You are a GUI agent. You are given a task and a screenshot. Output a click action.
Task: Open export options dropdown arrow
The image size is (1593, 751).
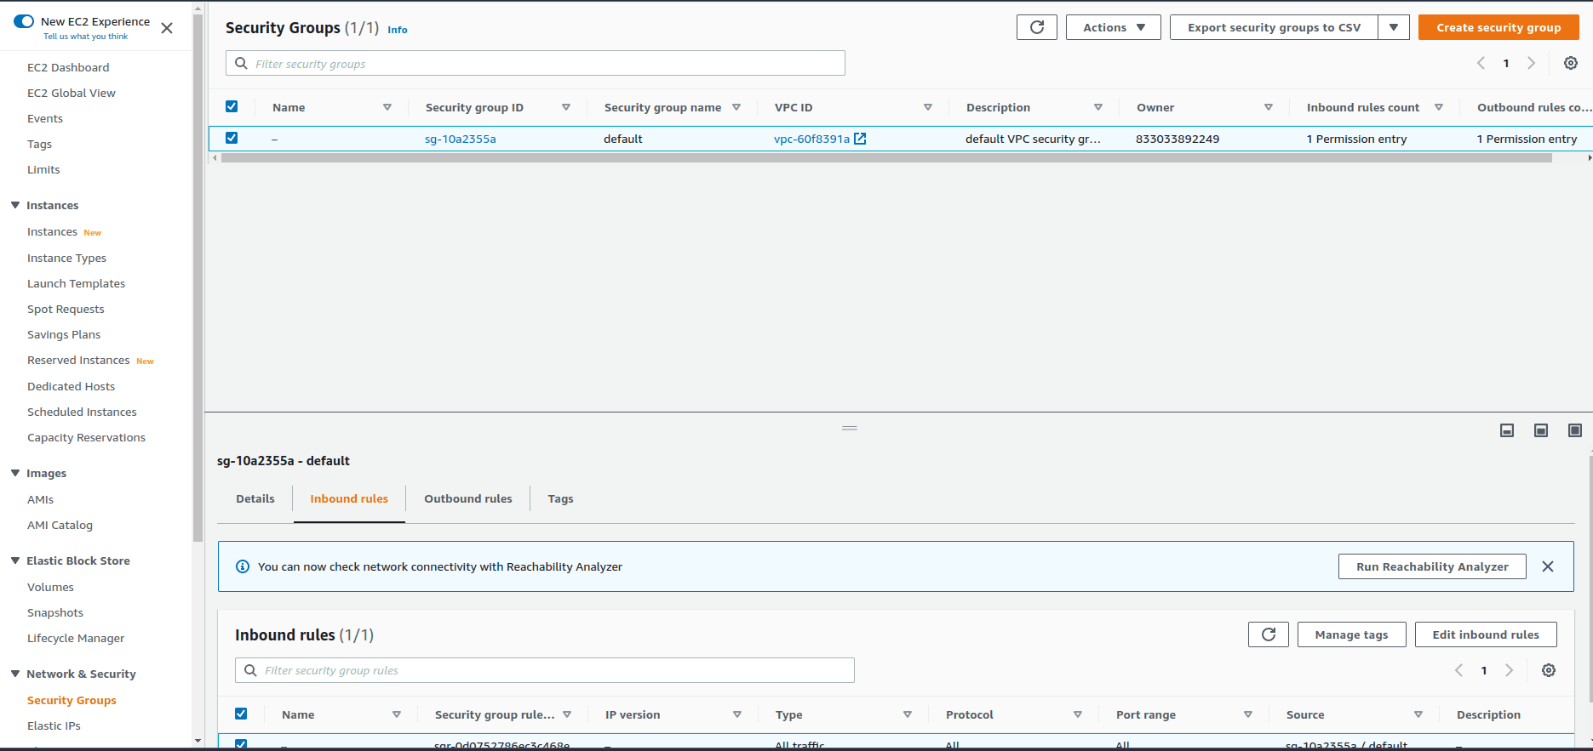[x=1394, y=27]
